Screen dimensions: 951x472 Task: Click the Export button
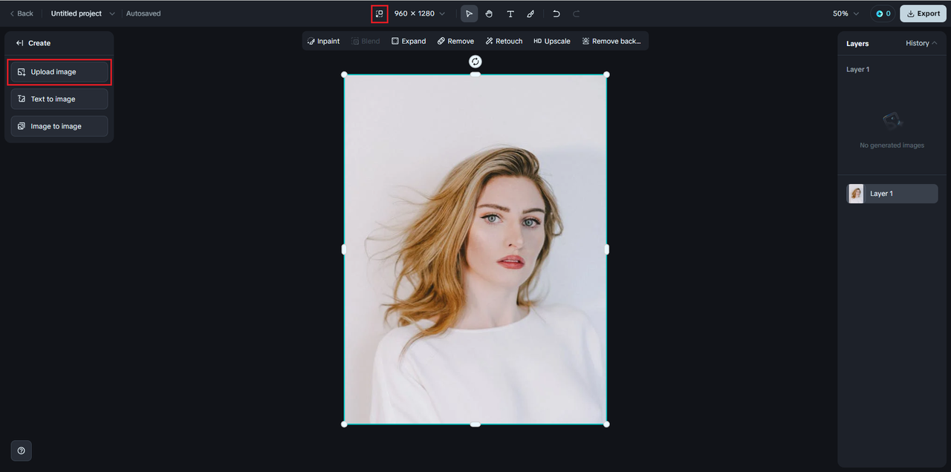(x=923, y=13)
